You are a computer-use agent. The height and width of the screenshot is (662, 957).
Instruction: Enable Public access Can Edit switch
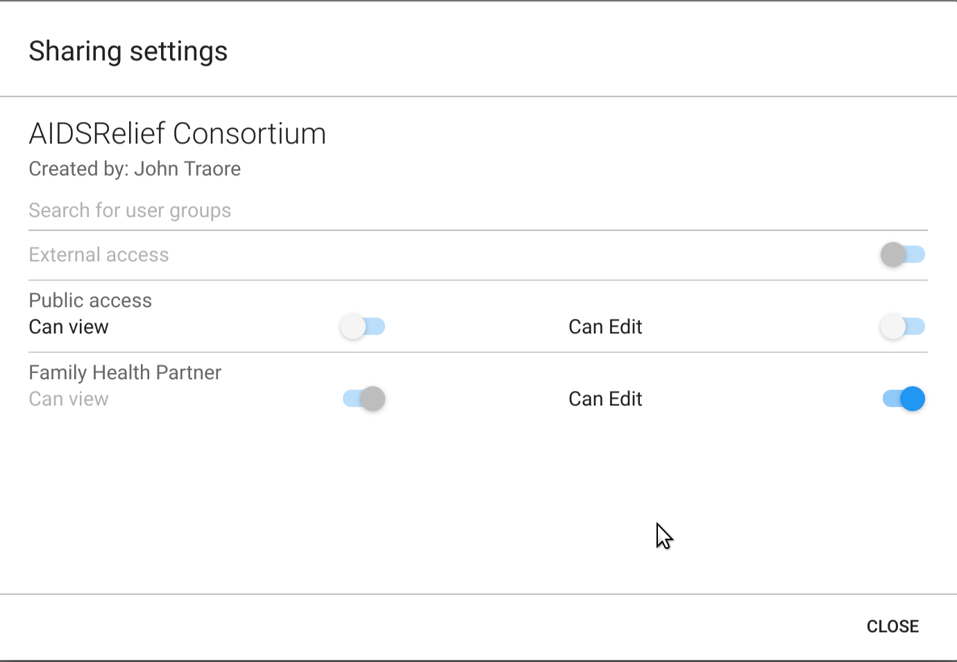(x=902, y=326)
